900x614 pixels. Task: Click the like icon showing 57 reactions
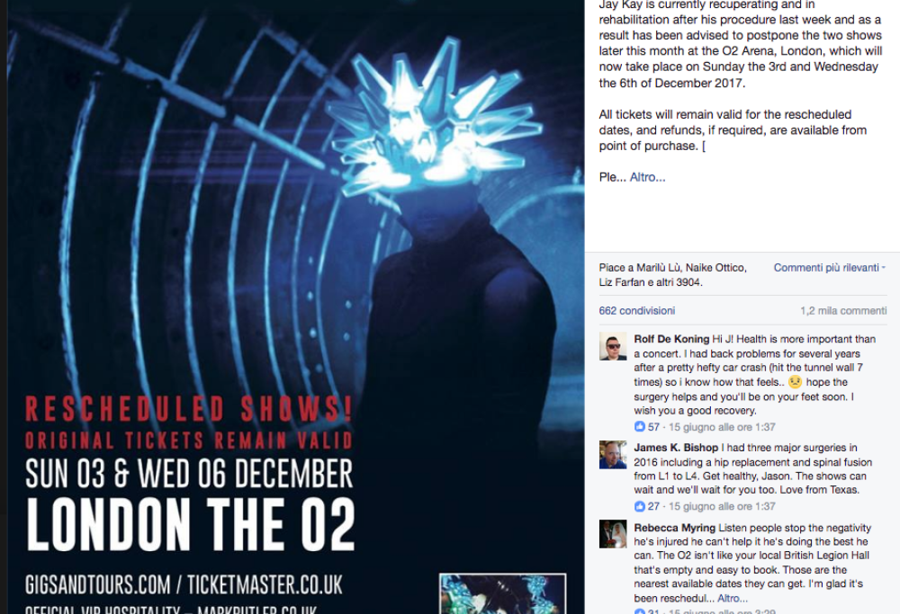tap(639, 426)
